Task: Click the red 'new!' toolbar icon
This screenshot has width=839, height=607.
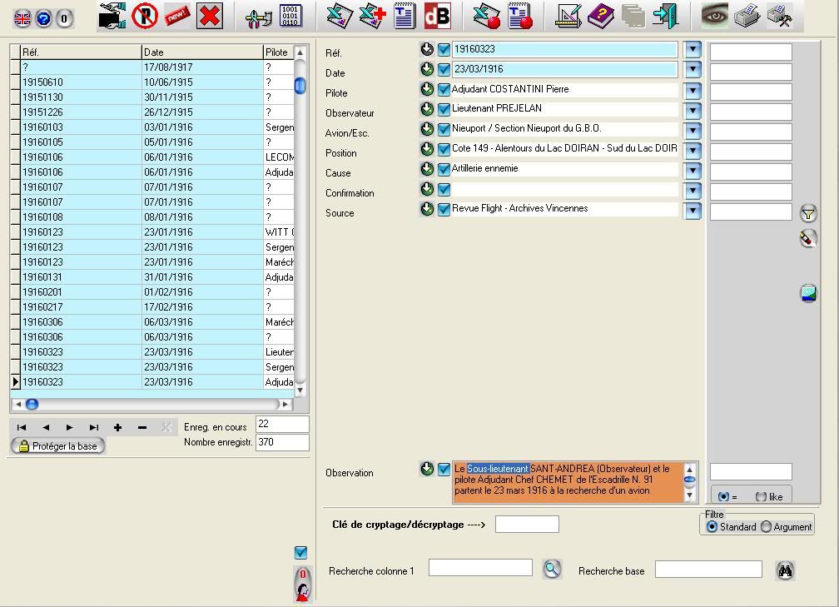Action: (176, 16)
